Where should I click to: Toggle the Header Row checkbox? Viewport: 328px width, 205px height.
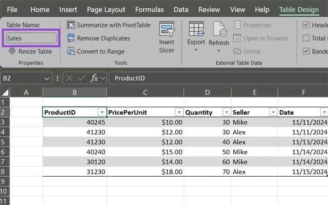tap(306, 25)
